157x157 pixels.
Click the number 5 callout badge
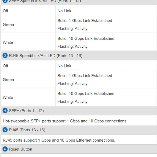click(5, 130)
